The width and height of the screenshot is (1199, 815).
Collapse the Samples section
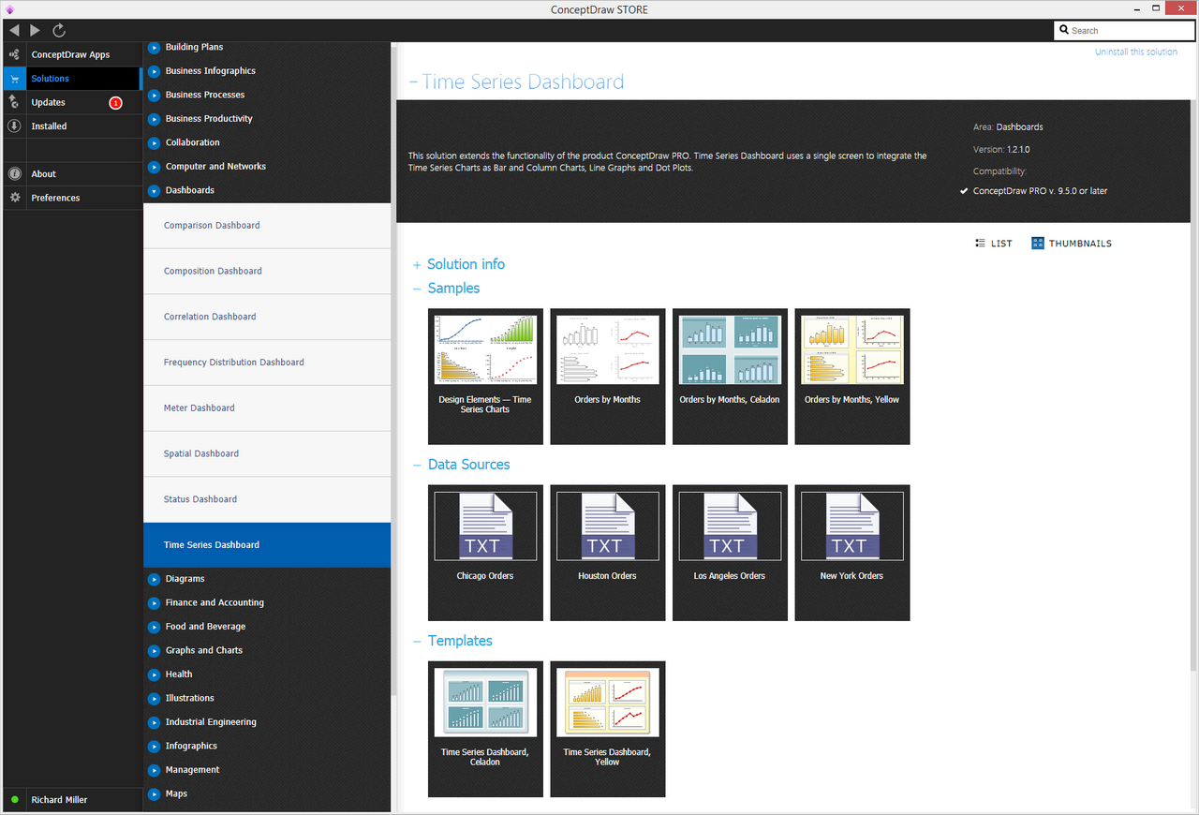point(417,289)
